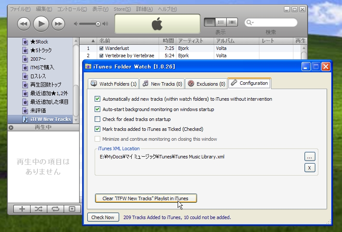Click the gear icon beside ★5Rock

point(25,42)
